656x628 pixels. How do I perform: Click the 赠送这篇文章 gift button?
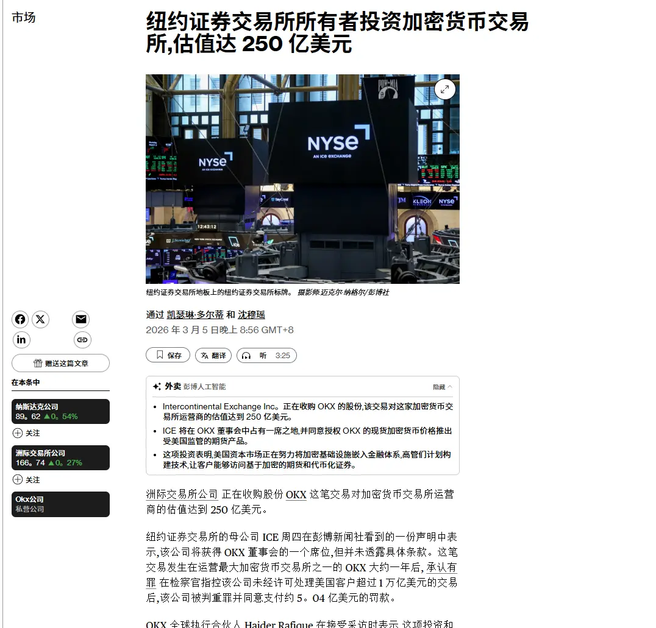61,363
